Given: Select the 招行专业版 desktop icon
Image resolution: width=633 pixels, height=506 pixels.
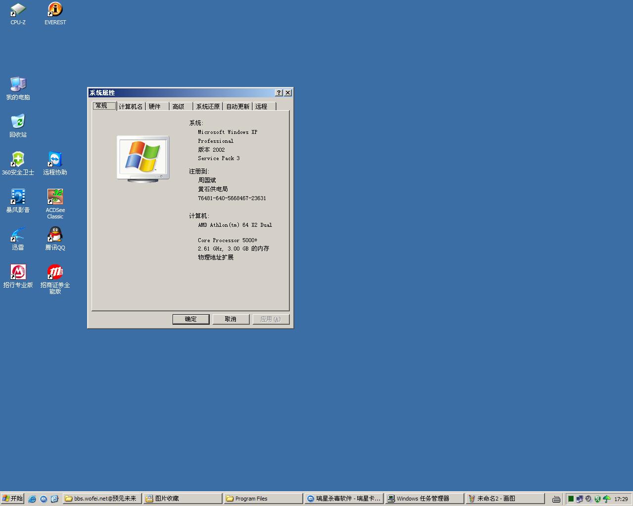Looking at the screenshot, I should coord(18,276).
